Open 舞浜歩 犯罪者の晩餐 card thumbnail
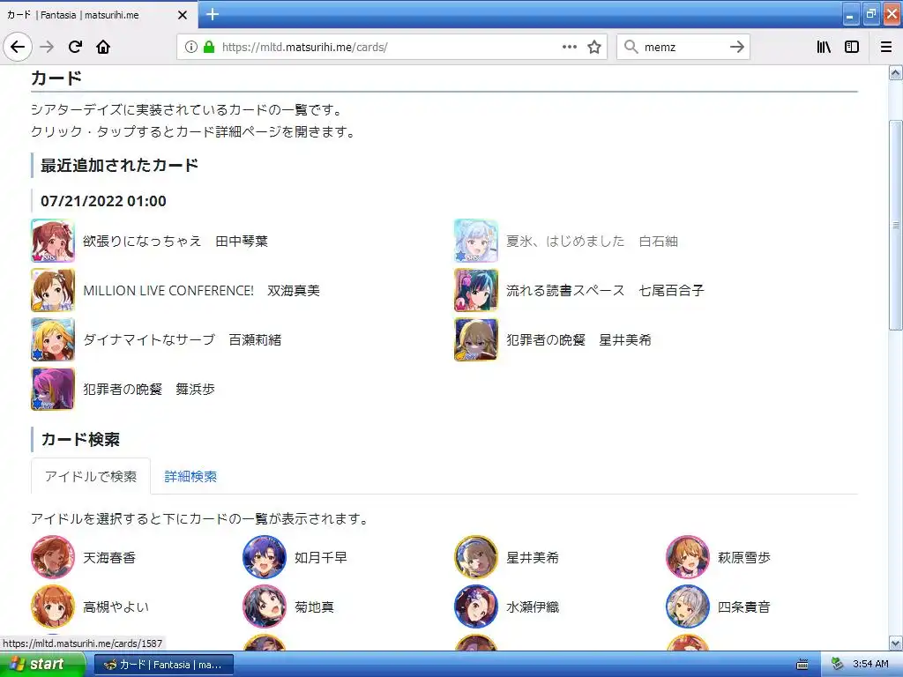This screenshot has width=903, height=677. 52,389
